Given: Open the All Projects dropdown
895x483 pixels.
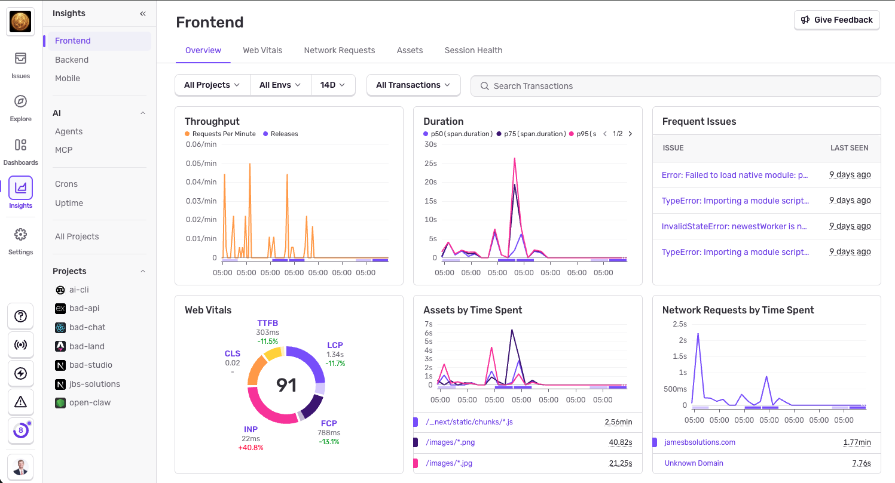Looking at the screenshot, I should (212, 85).
